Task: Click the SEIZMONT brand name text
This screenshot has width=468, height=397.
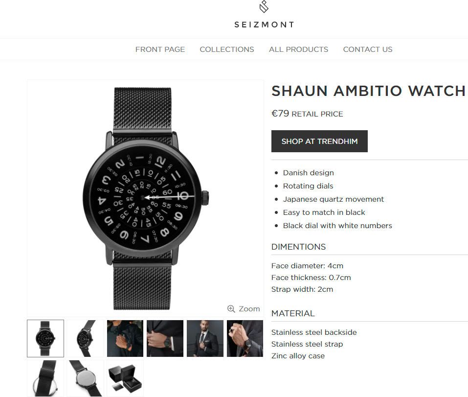Action: pyautogui.click(x=264, y=24)
